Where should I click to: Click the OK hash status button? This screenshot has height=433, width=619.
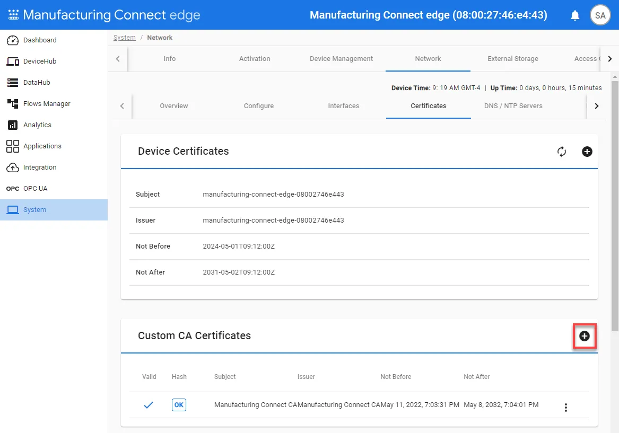pyautogui.click(x=179, y=405)
